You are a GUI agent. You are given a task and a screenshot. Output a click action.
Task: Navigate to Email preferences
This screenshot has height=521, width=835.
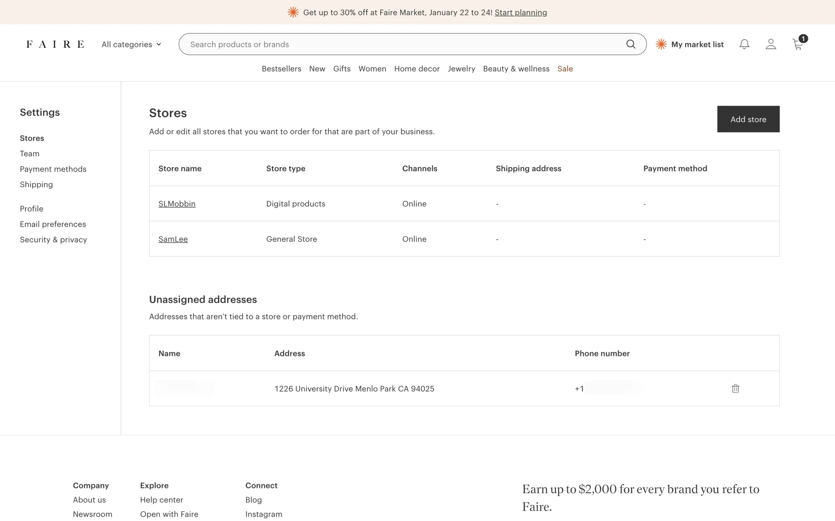point(53,224)
